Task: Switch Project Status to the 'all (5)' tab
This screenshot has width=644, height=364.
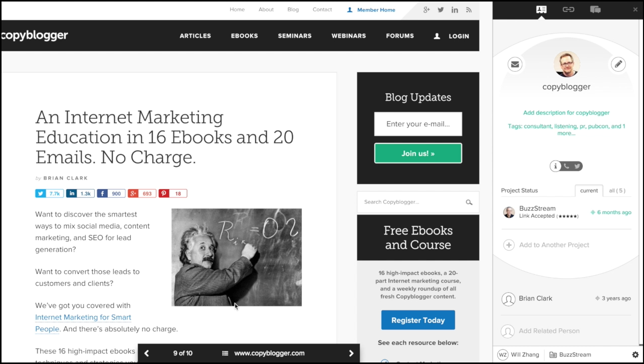Action: pyautogui.click(x=617, y=191)
